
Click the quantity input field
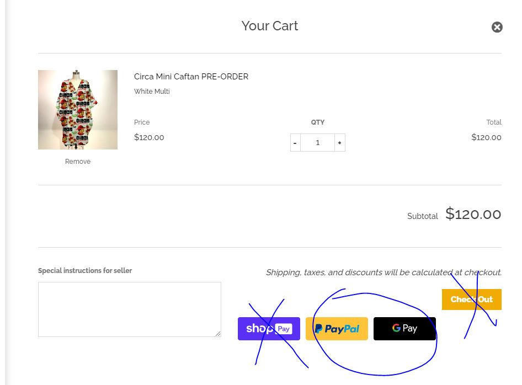pyautogui.click(x=317, y=143)
